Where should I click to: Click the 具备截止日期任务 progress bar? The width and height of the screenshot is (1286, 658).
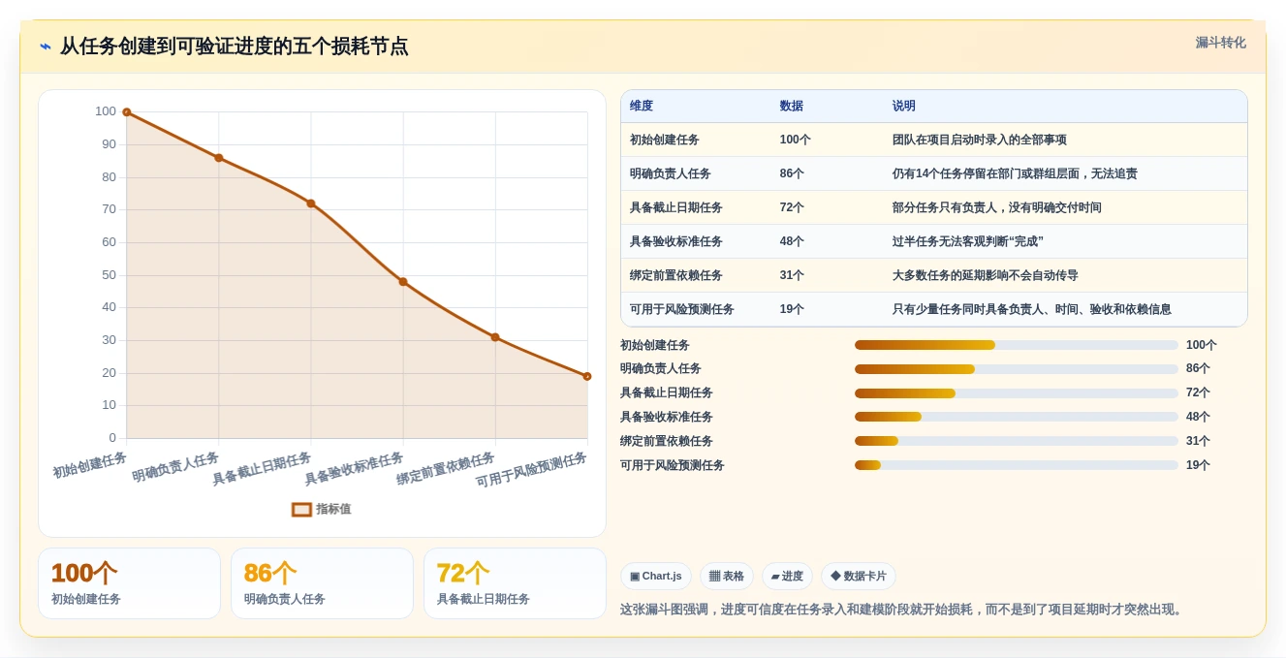pos(1017,393)
